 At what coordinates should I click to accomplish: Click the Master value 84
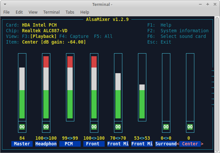[22, 138]
